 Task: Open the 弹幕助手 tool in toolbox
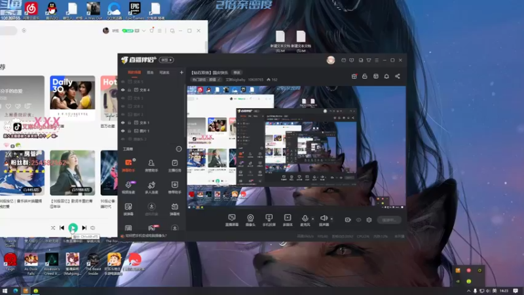[x=128, y=165]
